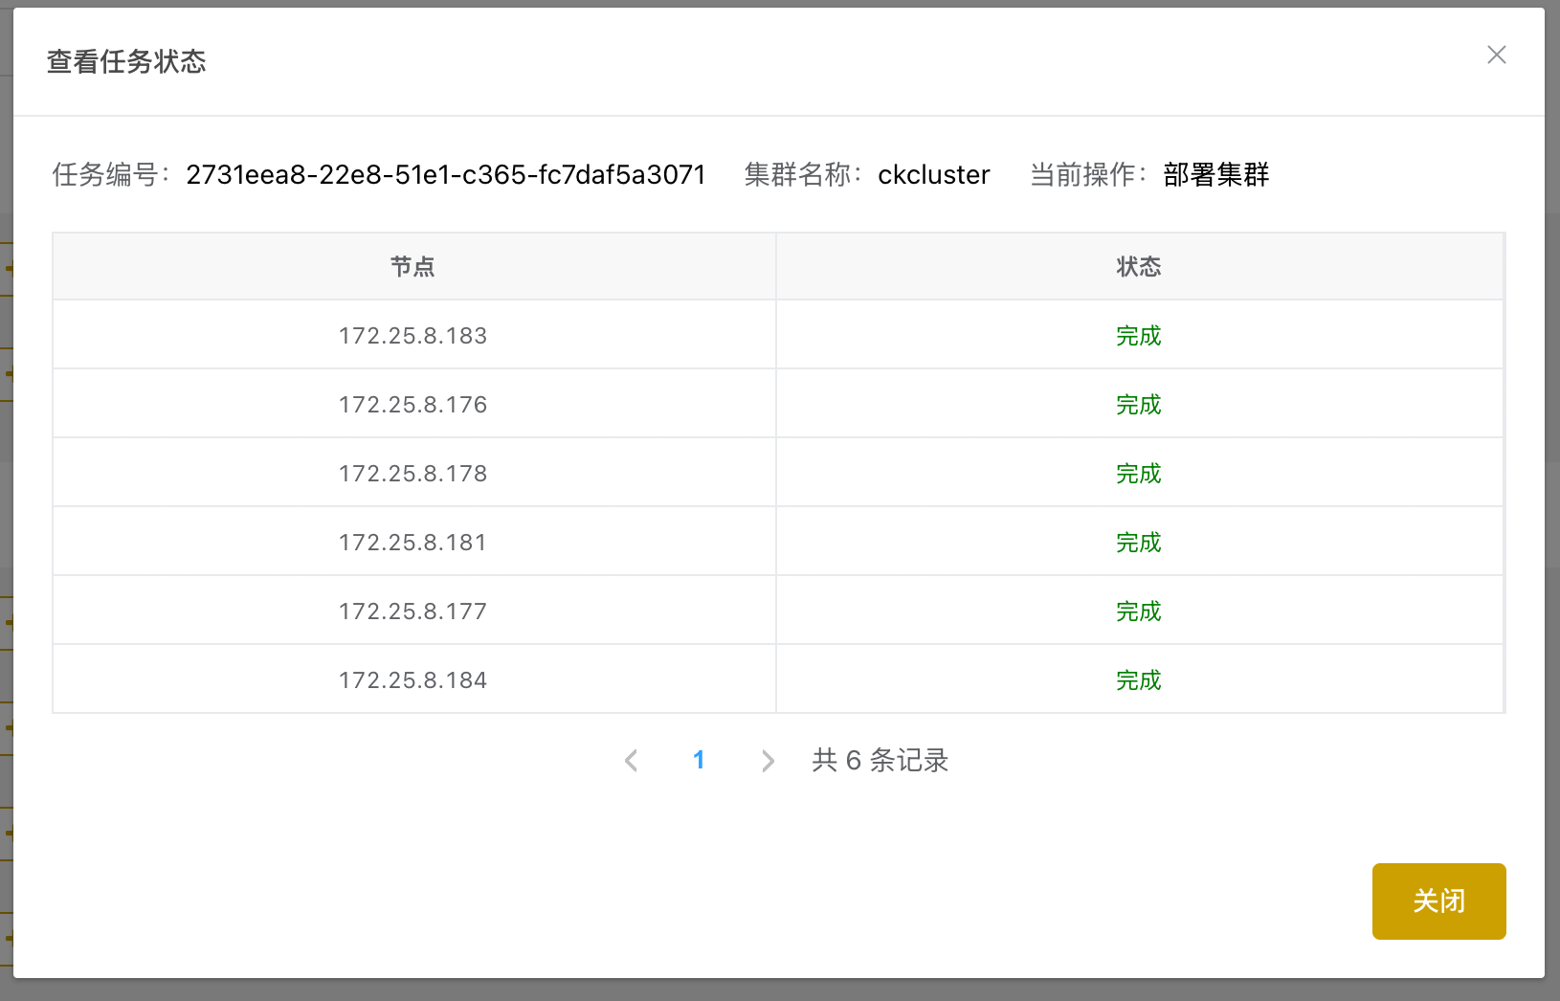This screenshot has width=1560, height=1001.
Task: Go to previous page with left arrow
Action: [x=631, y=761]
